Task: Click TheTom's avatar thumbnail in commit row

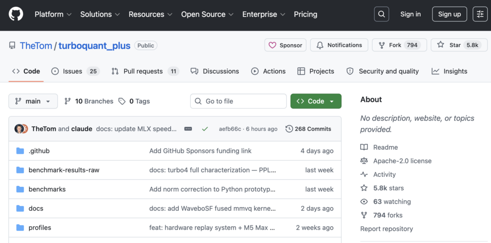Action: pos(19,129)
